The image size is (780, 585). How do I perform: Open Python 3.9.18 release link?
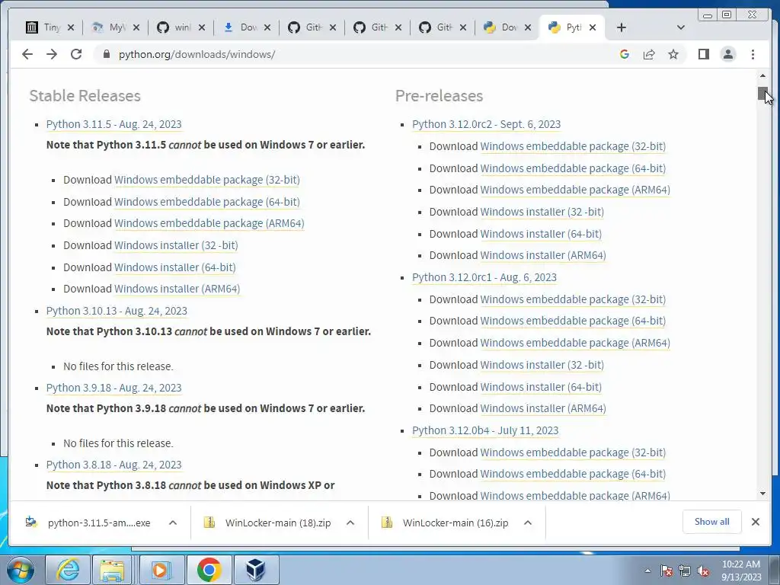(x=114, y=388)
